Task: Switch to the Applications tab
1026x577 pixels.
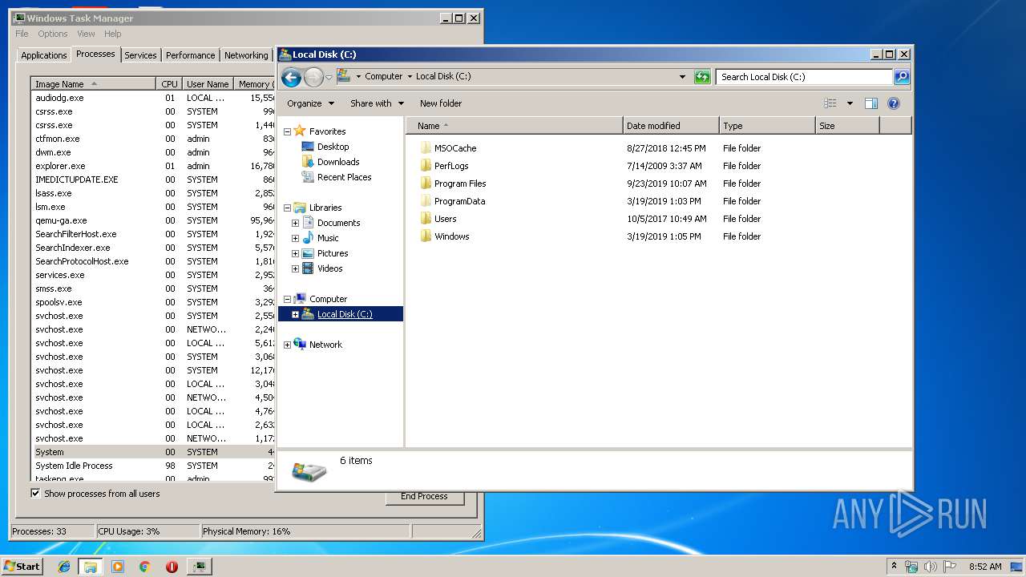Action: [44, 55]
